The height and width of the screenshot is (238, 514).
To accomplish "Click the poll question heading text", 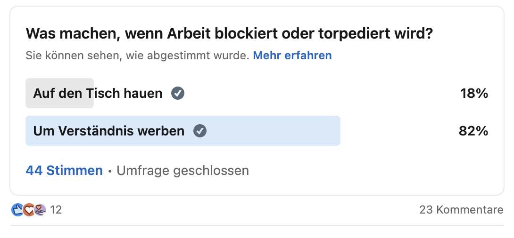I will (230, 34).
